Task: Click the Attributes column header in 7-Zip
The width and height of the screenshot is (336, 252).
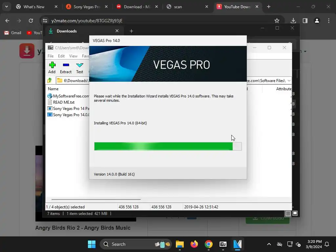Action: (x=283, y=89)
